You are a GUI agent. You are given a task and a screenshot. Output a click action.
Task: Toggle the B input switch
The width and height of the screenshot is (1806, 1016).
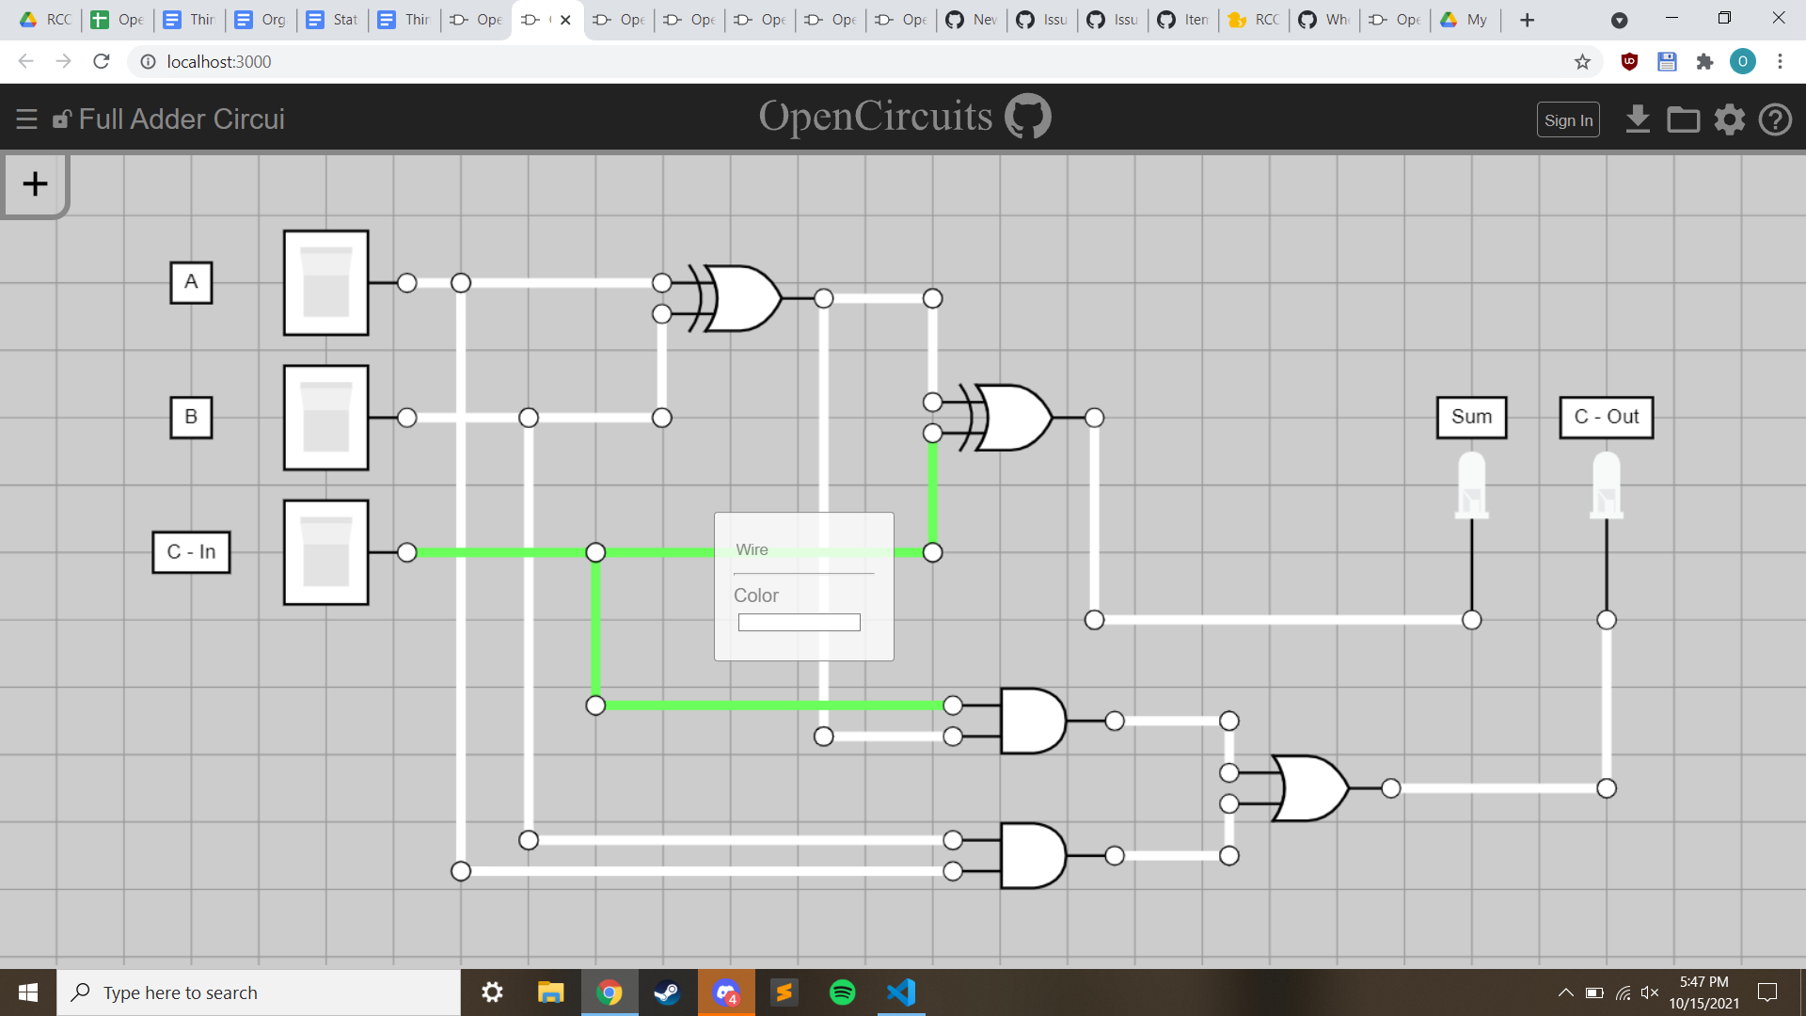[x=325, y=418]
